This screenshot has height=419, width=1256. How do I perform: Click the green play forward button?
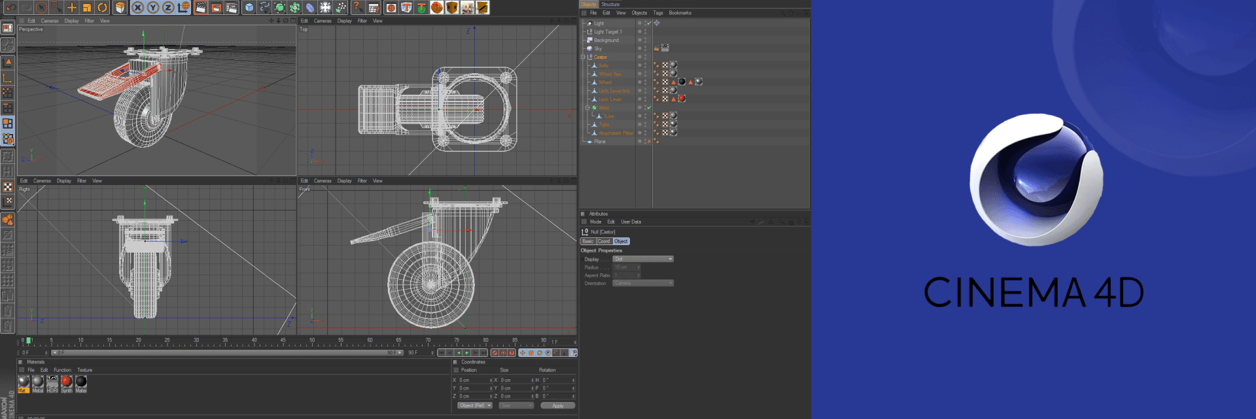pyautogui.click(x=466, y=353)
